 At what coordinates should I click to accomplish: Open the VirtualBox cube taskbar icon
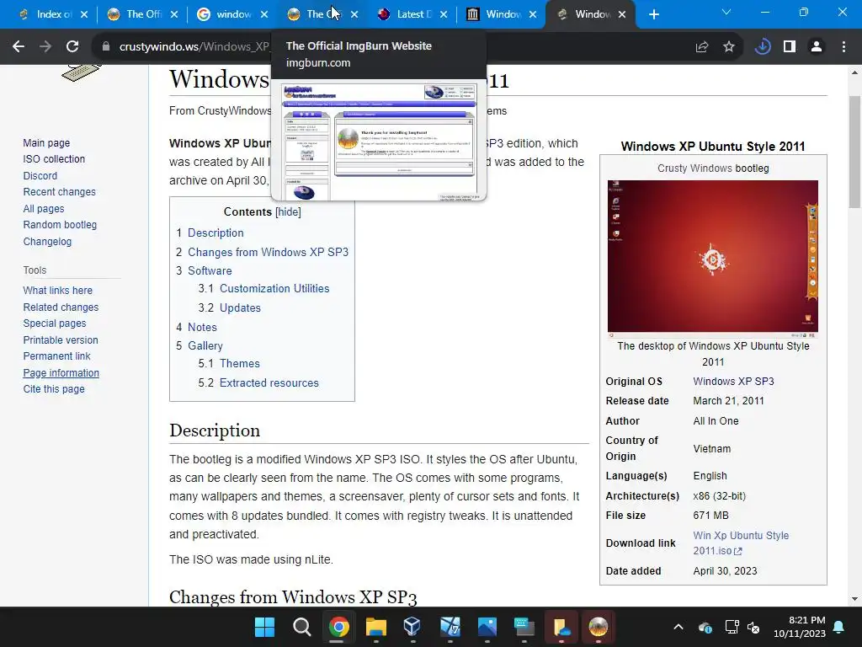412,627
